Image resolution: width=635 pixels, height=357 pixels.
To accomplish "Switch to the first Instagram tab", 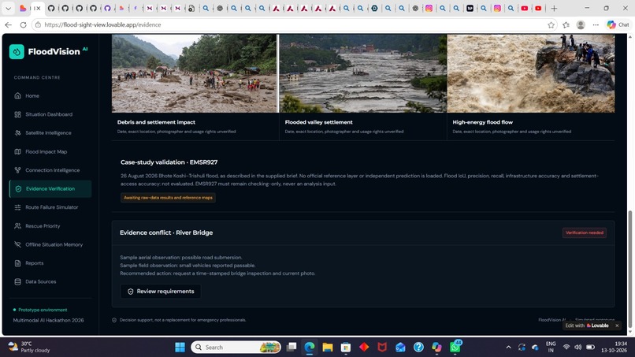I will click(429, 8).
